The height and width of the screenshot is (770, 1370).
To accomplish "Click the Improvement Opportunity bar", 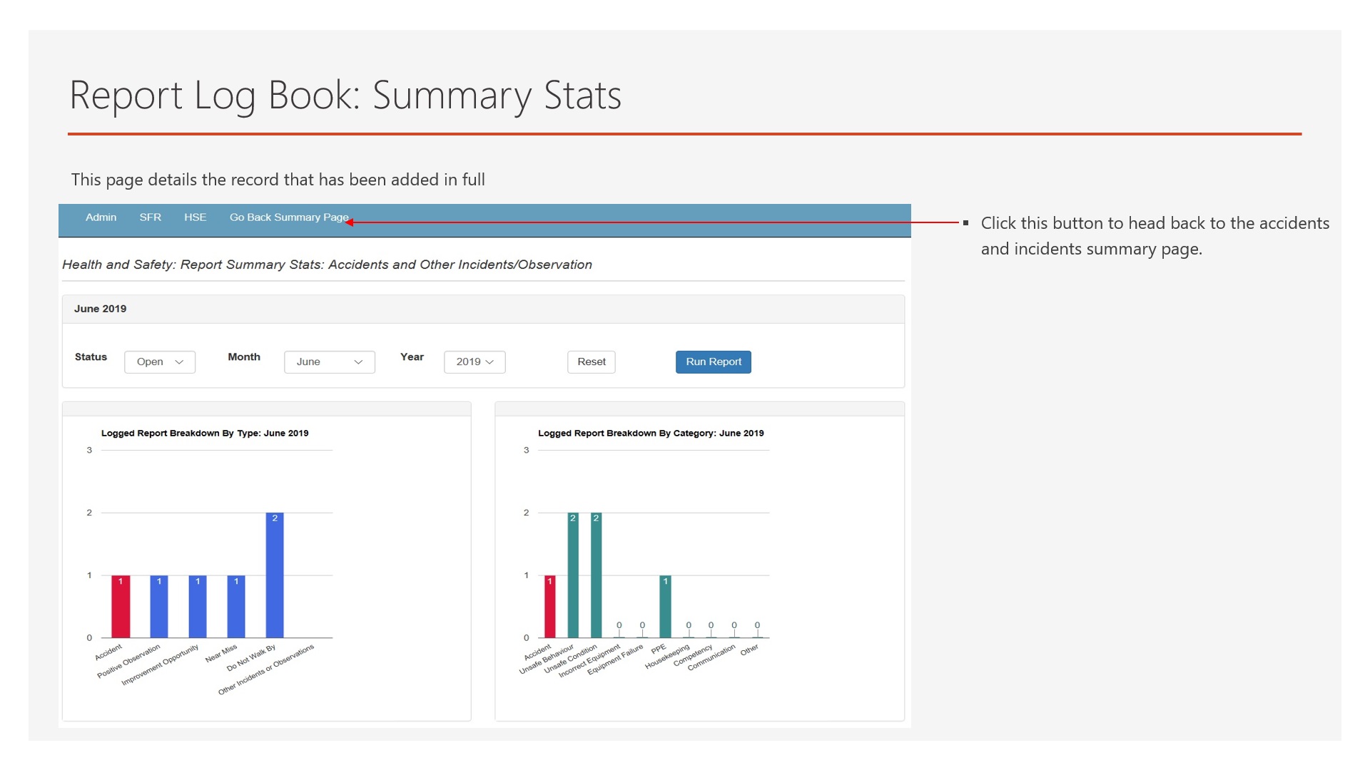I will click(x=198, y=607).
